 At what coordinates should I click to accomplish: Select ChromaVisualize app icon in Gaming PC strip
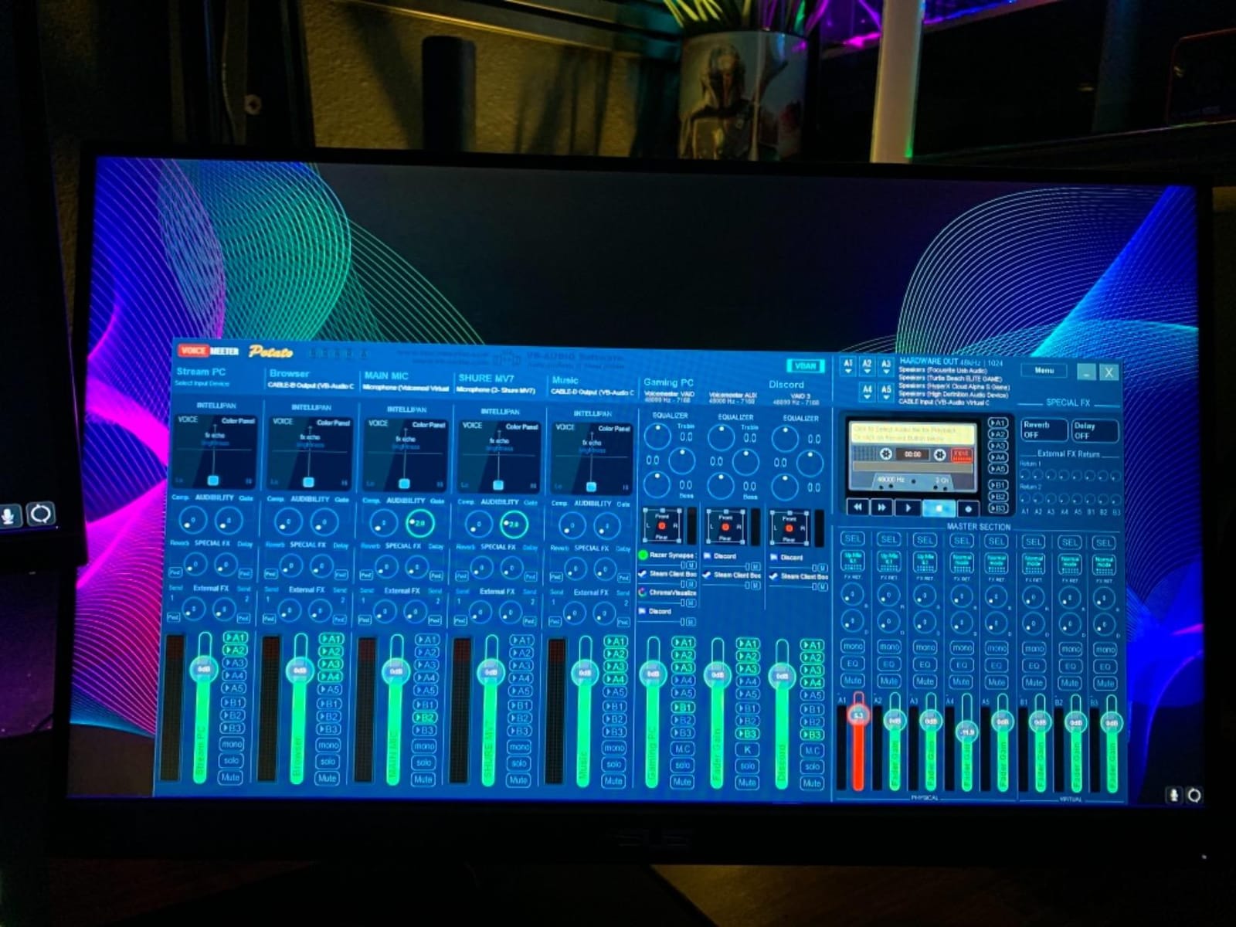click(x=643, y=593)
